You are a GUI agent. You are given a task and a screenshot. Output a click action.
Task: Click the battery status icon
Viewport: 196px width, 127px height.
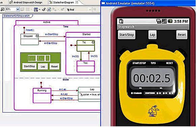coord(170,21)
